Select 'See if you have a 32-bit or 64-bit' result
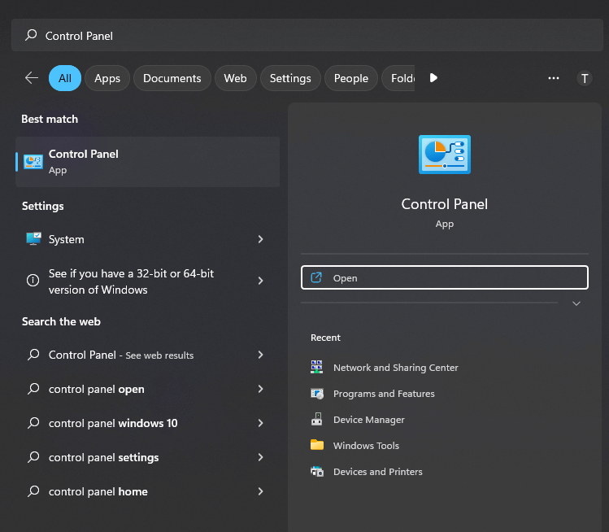Viewport: 609px width, 532px height. coord(148,281)
